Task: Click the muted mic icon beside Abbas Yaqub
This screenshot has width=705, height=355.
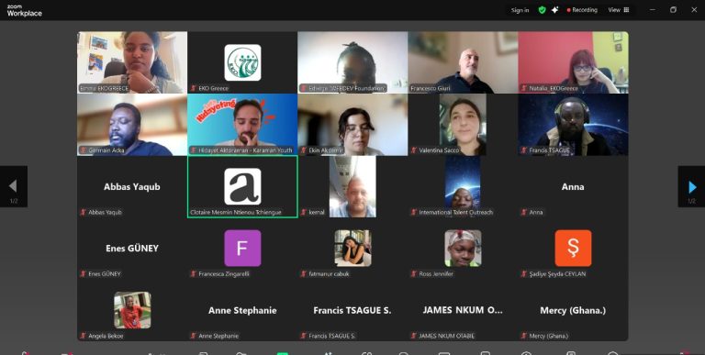Action: point(84,212)
